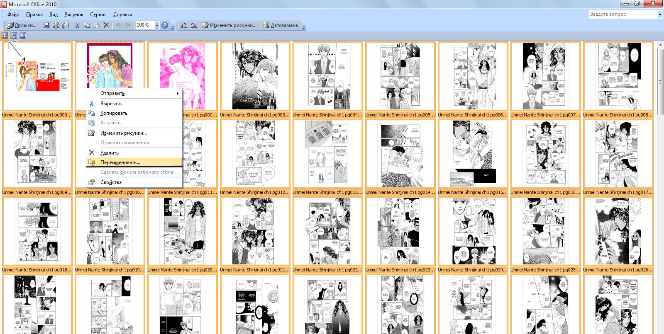
Task: Expand the Отправить submenu in the context menu
Action: 134,93
